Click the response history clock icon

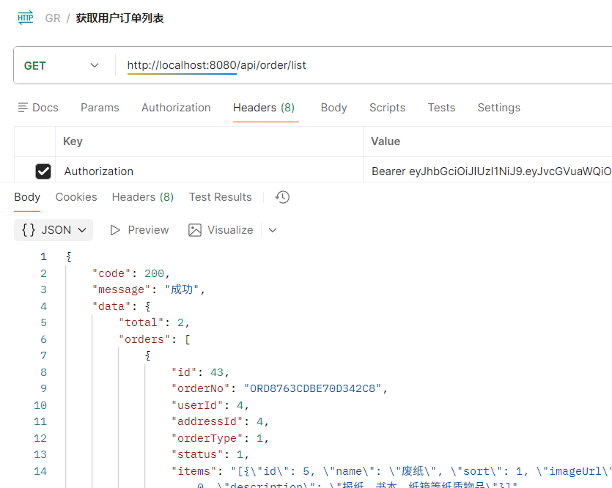(282, 197)
